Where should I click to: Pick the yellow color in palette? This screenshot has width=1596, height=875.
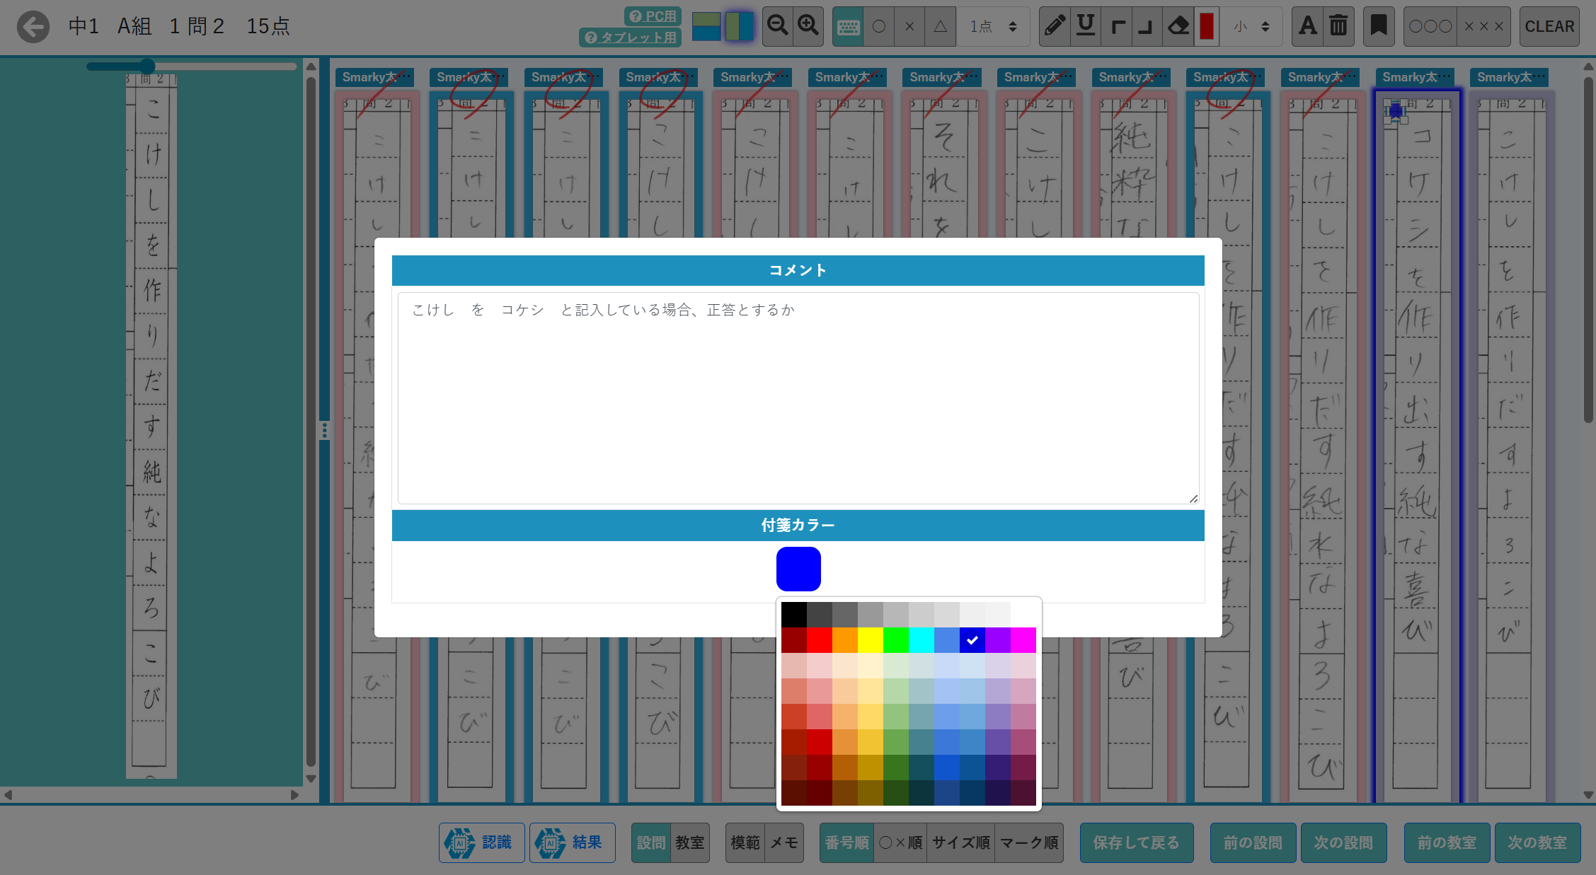coord(870,640)
